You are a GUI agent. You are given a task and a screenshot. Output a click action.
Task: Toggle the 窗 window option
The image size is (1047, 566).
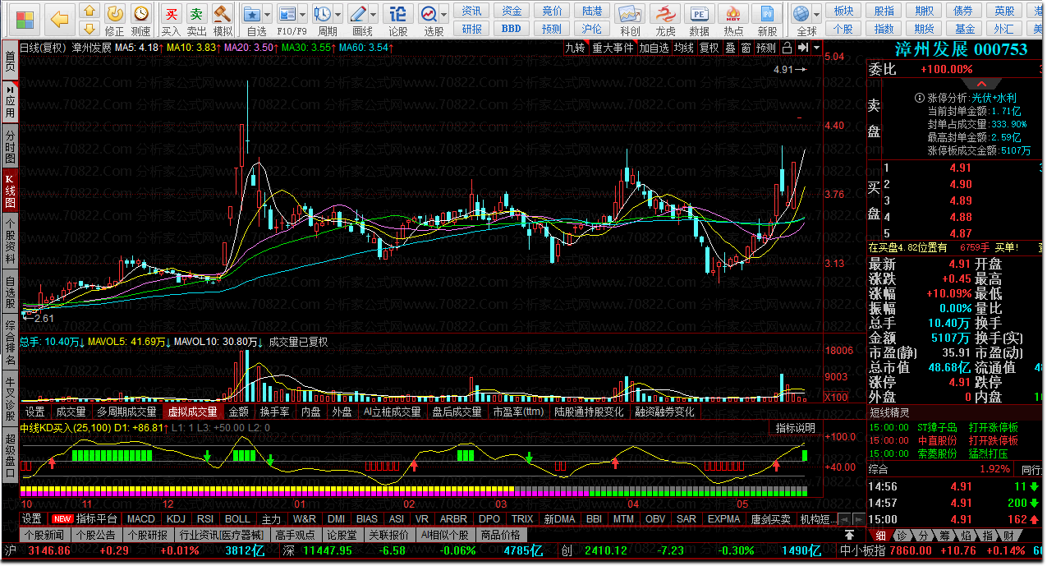pyautogui.click(x=746, y=48)
